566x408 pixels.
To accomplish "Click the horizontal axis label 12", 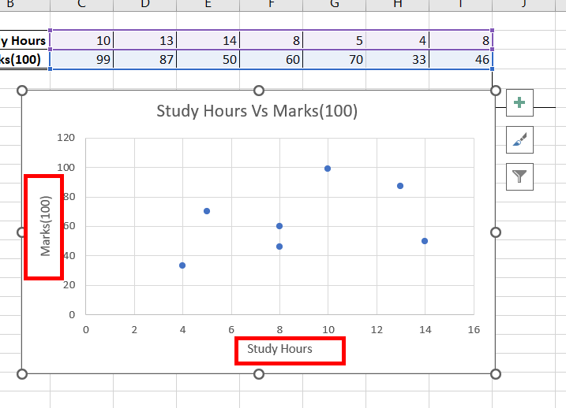I will pyautogui.click(x=377, y=329).
